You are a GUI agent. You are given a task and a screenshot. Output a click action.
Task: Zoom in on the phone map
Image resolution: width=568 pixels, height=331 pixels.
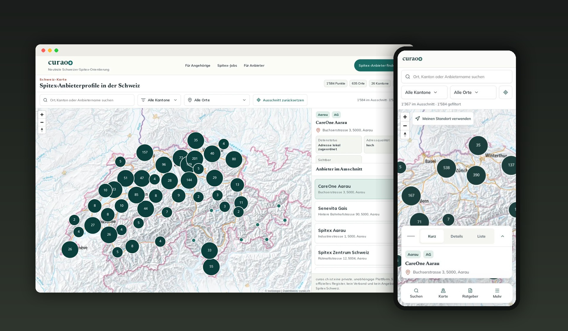click(405, 117)
